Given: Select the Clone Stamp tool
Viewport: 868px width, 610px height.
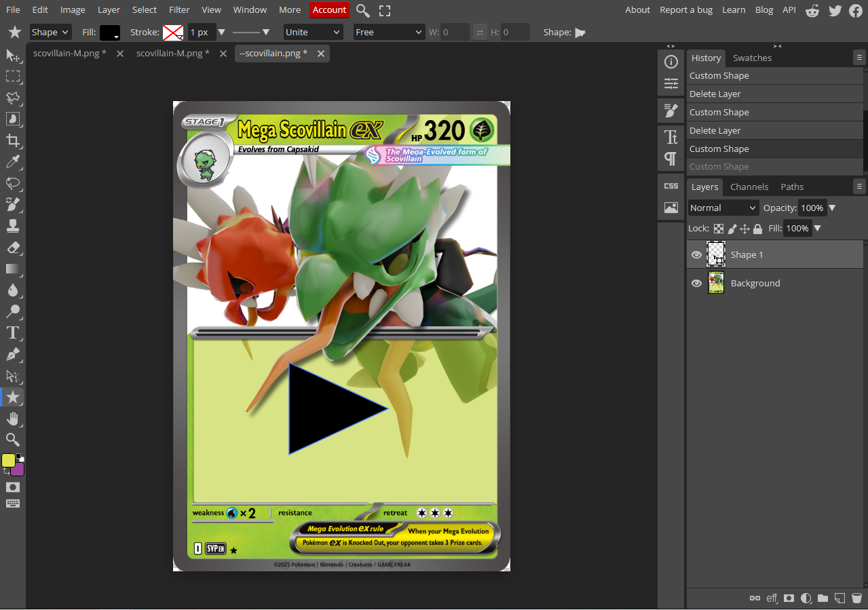Looking at the screenshot, I should [13, 226].
